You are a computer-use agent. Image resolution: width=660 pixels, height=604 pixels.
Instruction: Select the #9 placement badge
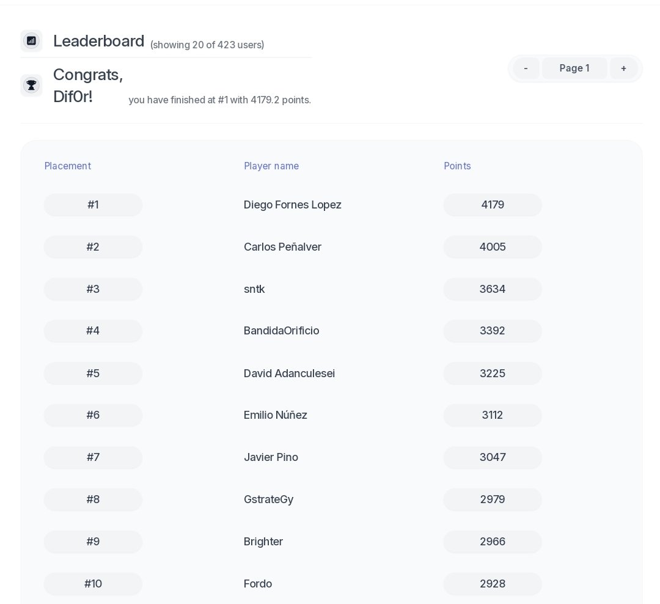93,541
